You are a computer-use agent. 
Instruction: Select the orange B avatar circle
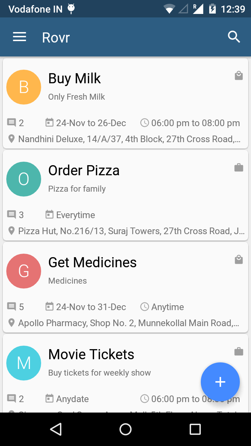pyautogui.click(x=24, y=87)
